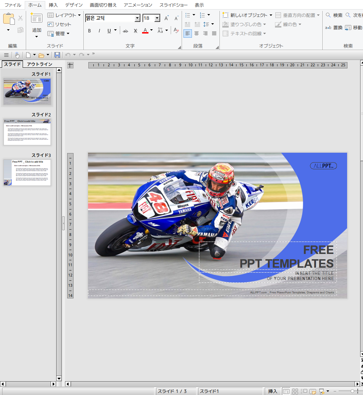Toggle 挿入 insert mode in status bar
Screen dimensions: 363x395
[x=273, y=391]
